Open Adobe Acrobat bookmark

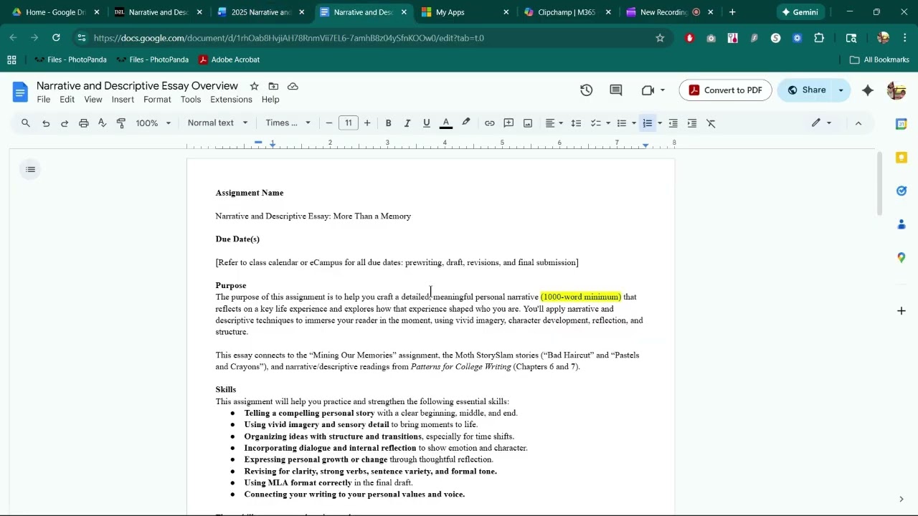pos(229,59)
